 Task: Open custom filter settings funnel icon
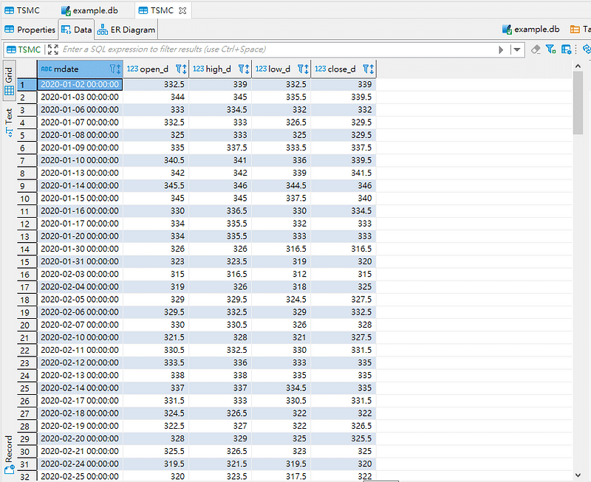(551, 49)
